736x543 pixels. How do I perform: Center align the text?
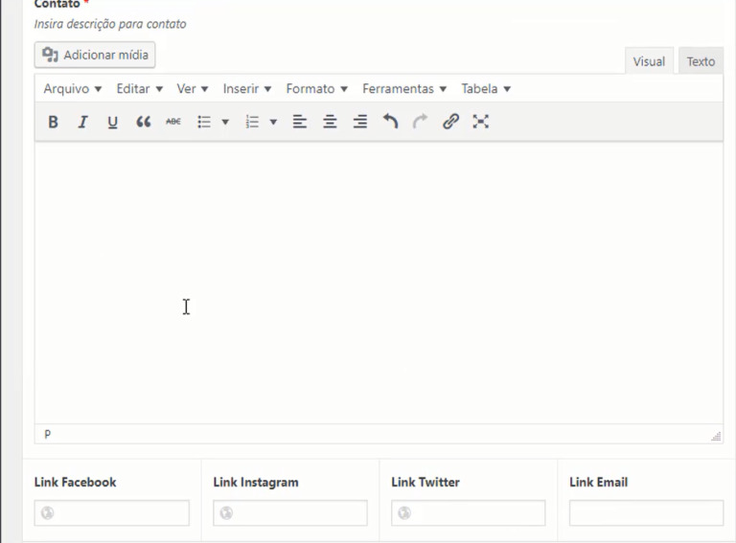point(330,122)
